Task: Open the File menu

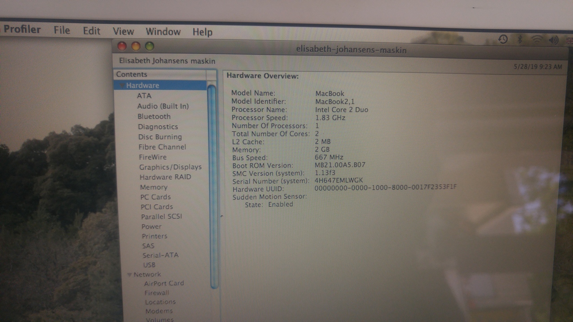Action: [62, 30]
